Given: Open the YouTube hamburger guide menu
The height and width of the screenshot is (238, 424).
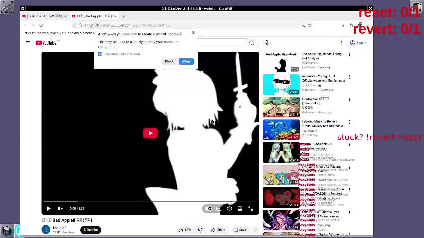Looking at the screenshot, I should point(28,43).
